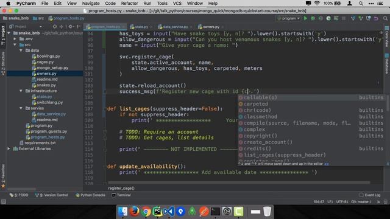
Task: Click the Wi-Fi status icon
Action: [x=317, y=3]
